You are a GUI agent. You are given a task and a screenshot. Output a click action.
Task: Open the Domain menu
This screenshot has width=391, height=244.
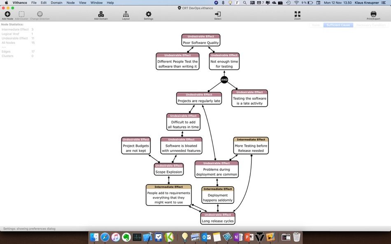click(57, 3)
